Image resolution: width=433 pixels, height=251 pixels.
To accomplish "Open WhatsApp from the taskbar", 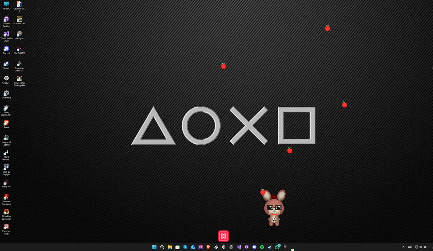I will pyautogui.click(x=278, y=247).
